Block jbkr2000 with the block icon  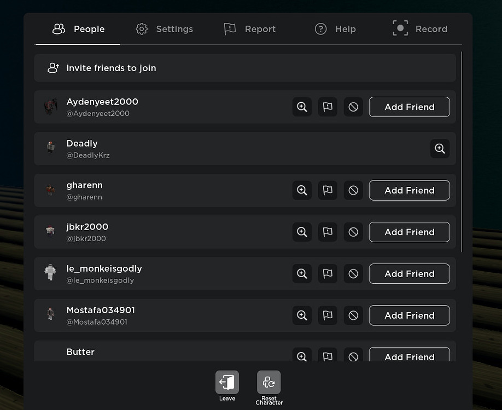[x=353, y=232]
